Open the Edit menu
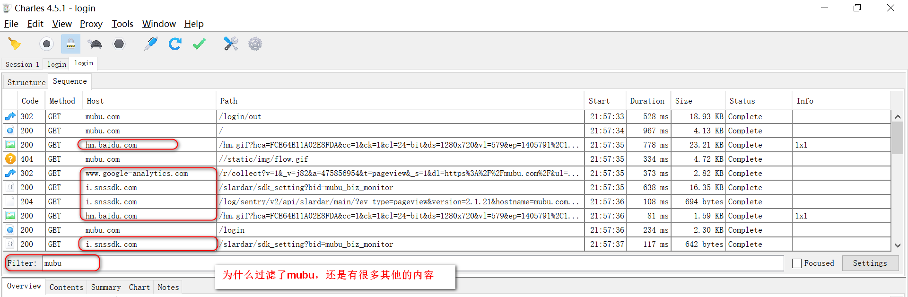 click(35, 24)
